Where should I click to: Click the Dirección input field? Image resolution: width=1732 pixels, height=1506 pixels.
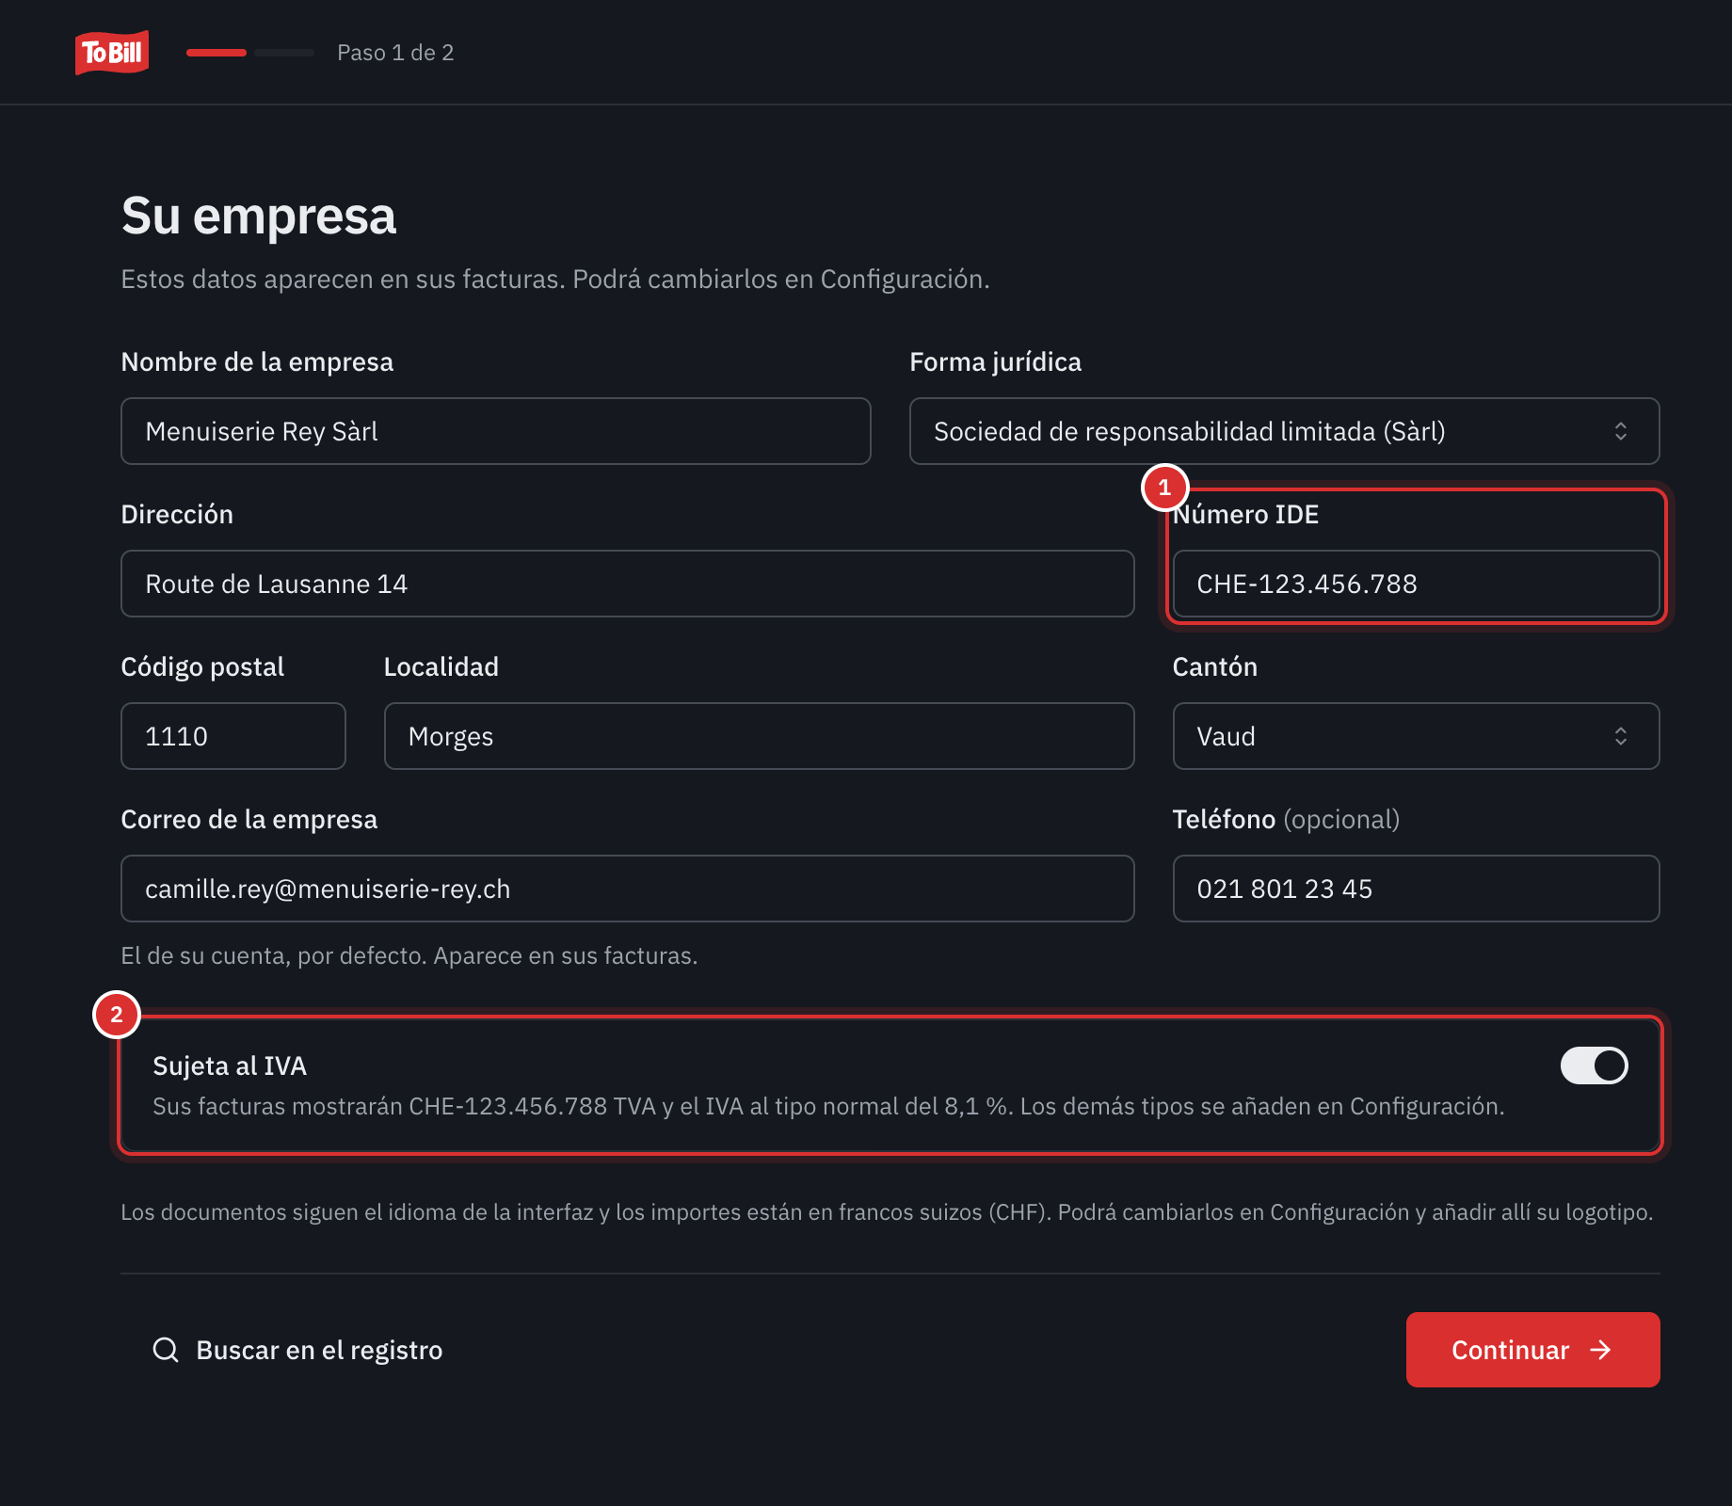628,584
